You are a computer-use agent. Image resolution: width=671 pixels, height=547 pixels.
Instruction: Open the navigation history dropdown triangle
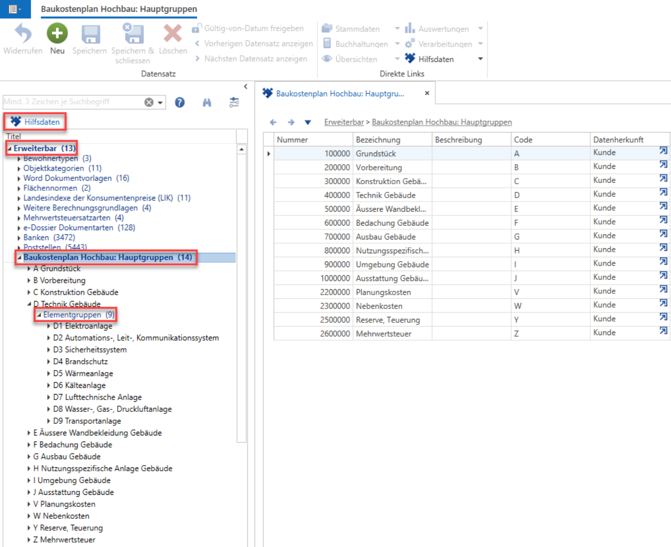pos(308,122)
